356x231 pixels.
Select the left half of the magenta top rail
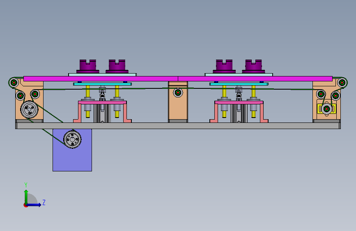(101, 79)
